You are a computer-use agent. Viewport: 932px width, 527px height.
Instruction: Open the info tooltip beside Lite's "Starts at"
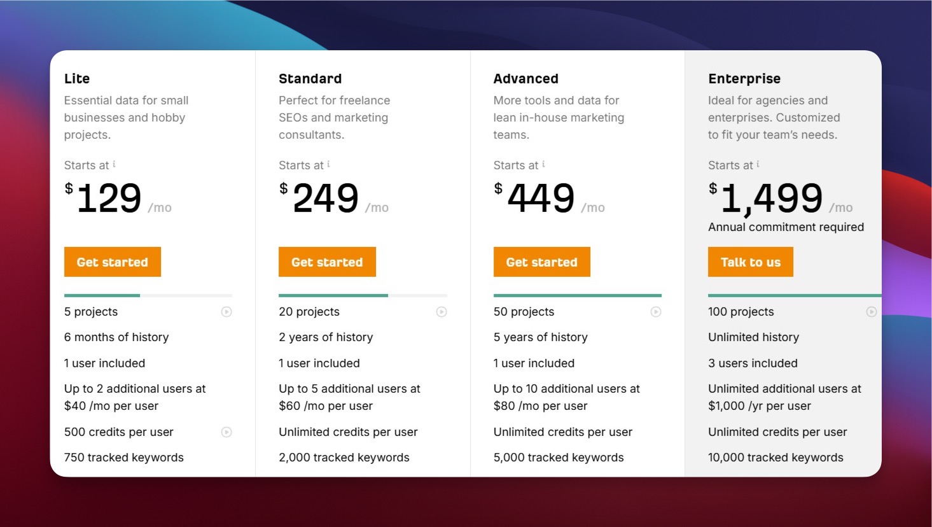[113, 162]
